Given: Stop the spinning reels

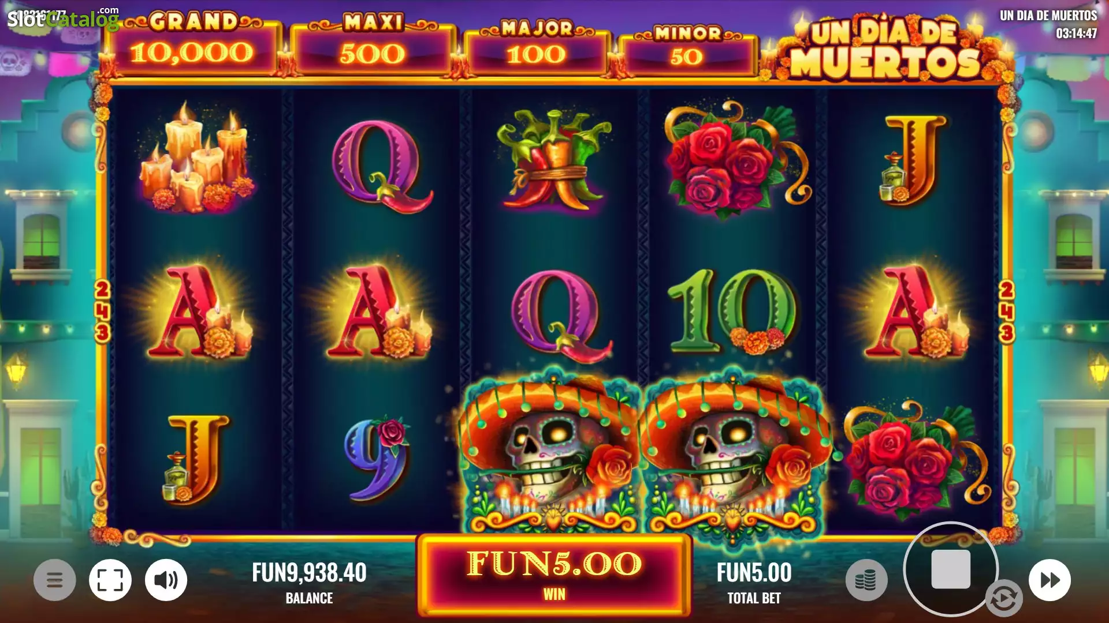Looking at the screenshot, I should point(951,569).
